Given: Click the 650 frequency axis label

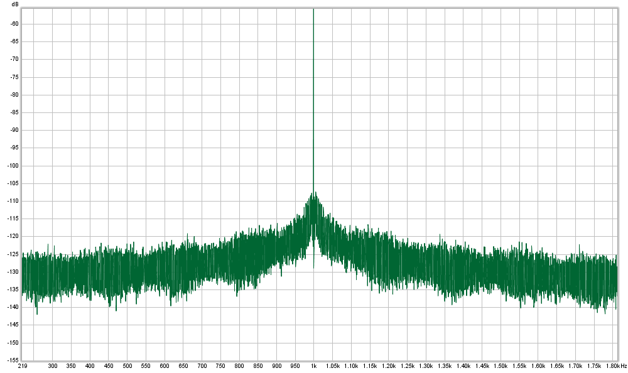Looking at the screenshot, I should (x=183, y=366).
